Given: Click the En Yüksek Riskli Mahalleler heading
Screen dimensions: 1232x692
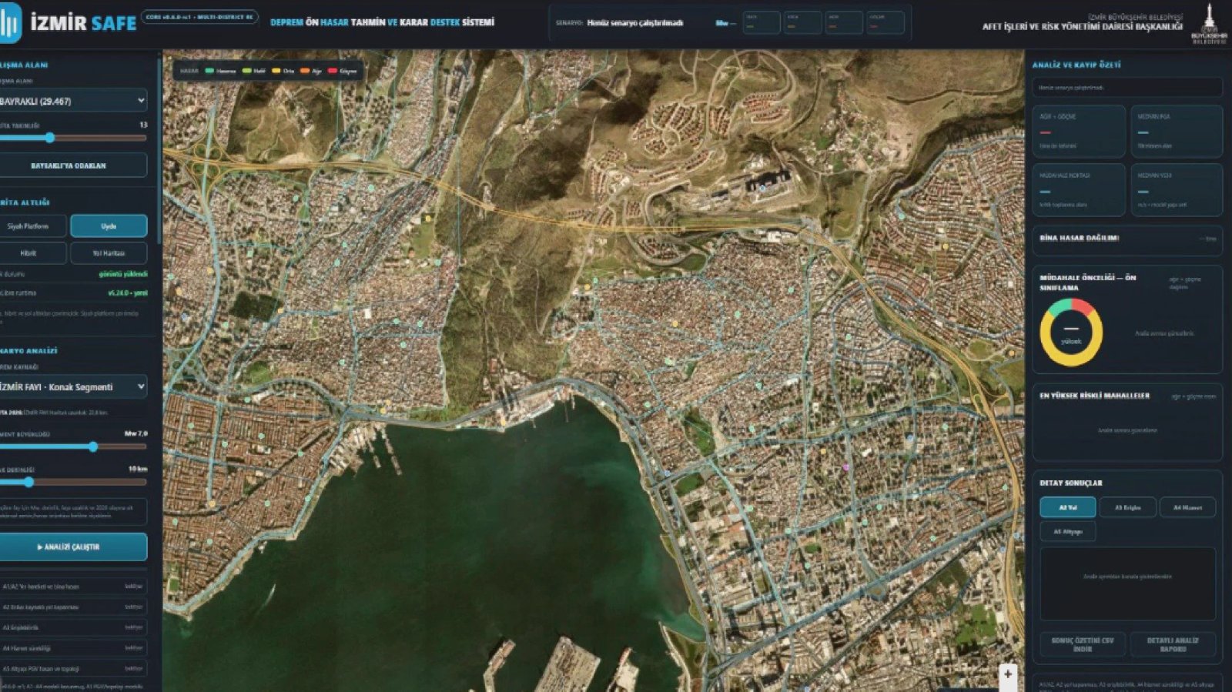Looking at the screenshot, I should click(x=1094, y=396).
